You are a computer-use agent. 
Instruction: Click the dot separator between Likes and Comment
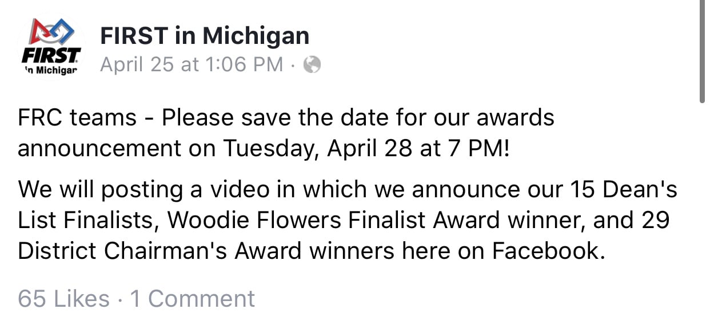coord(120,299)
